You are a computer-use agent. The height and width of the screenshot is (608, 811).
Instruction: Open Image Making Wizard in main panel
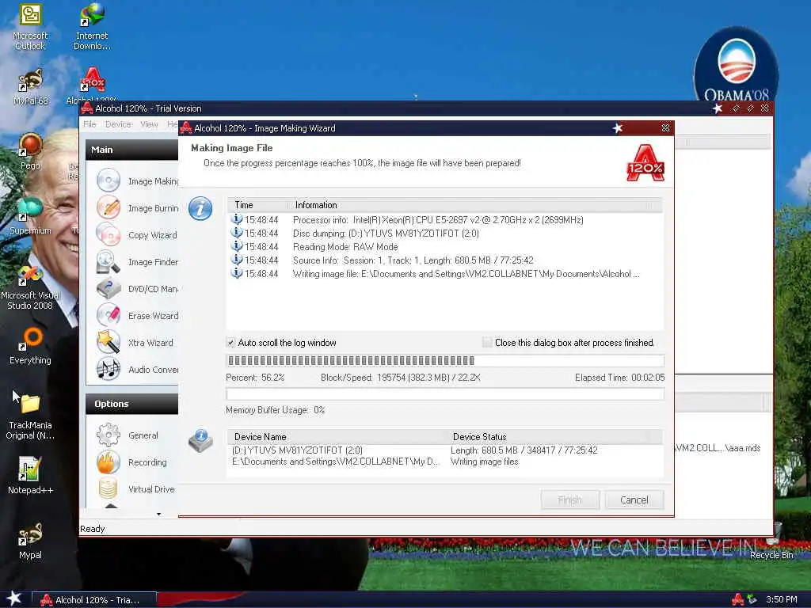[137, 181]
